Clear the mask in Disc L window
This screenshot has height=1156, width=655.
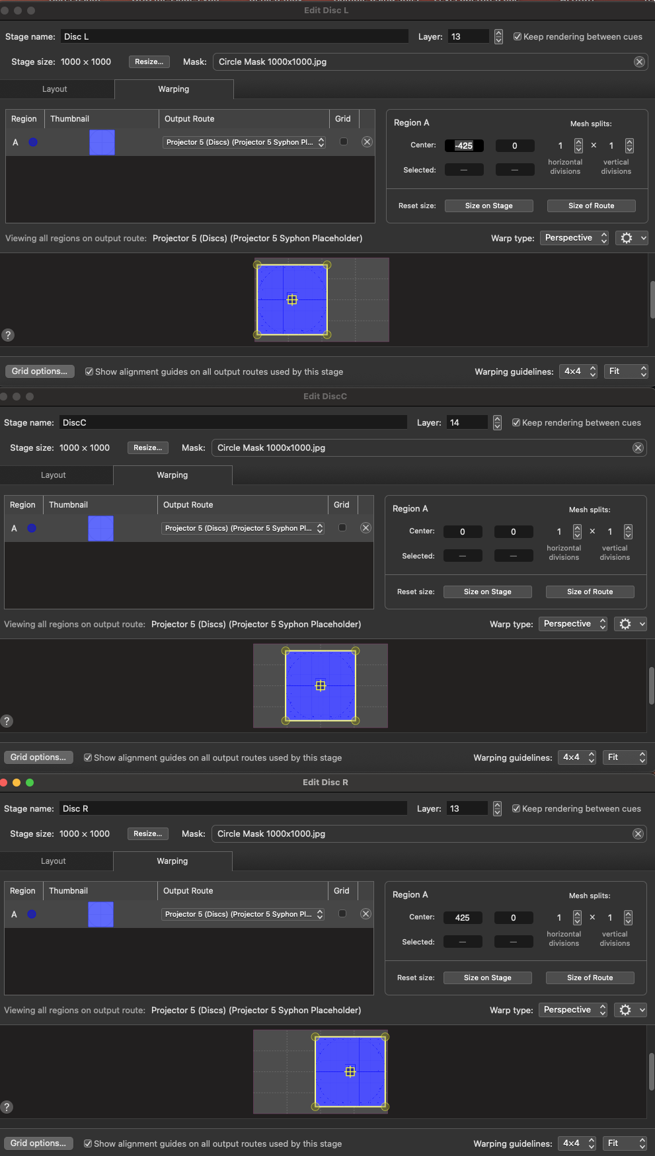tap(639, 62)
